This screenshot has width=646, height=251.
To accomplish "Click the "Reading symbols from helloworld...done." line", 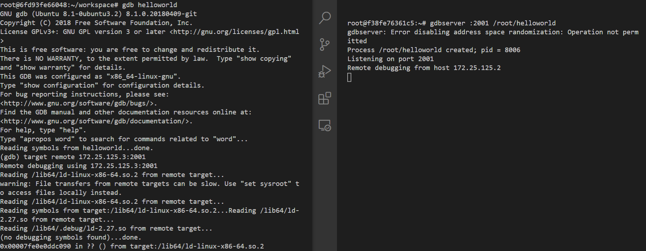I will click(x=77, y=148).
